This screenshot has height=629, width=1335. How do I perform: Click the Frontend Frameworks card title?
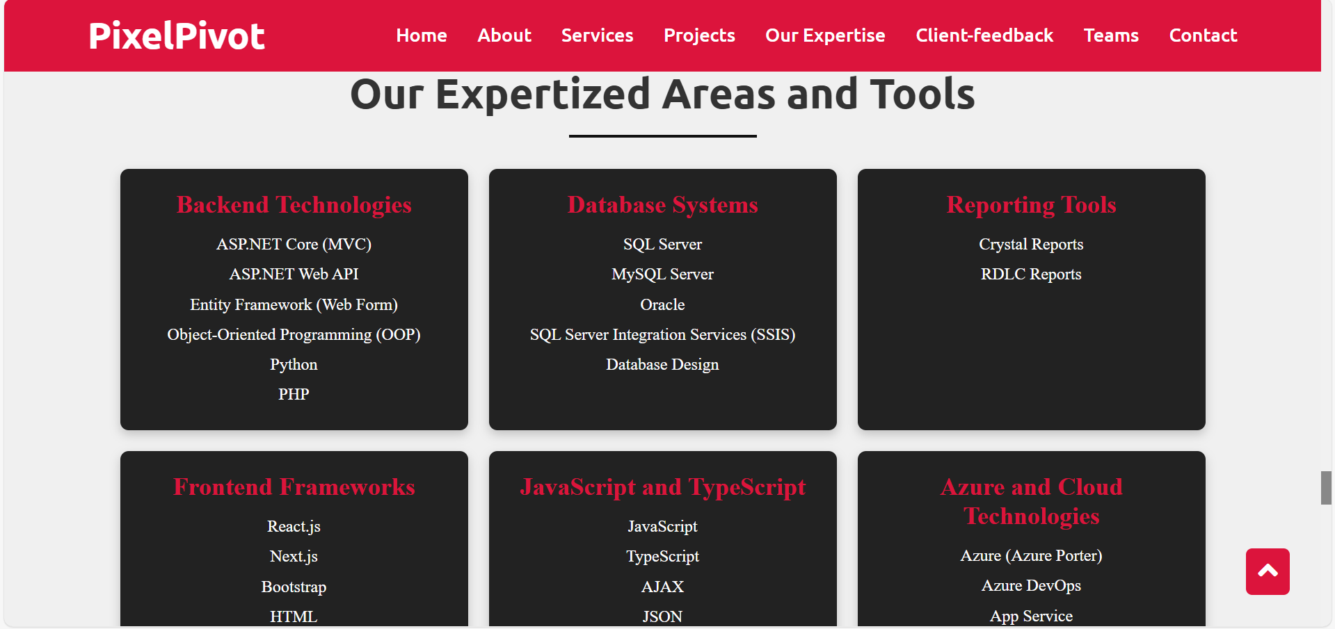[x=294, y=487]
